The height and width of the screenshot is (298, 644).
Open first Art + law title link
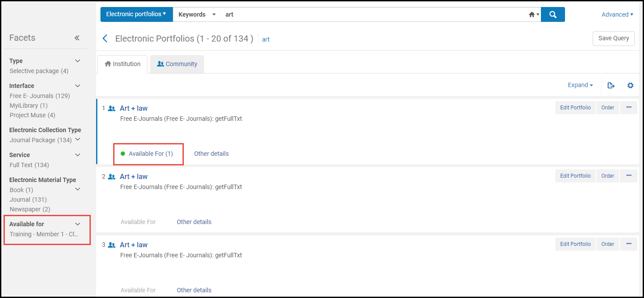(x=134, y=109)
